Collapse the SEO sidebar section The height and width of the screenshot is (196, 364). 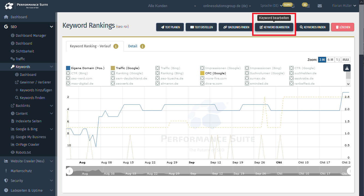pyautogui.click(x=51, y=27)
